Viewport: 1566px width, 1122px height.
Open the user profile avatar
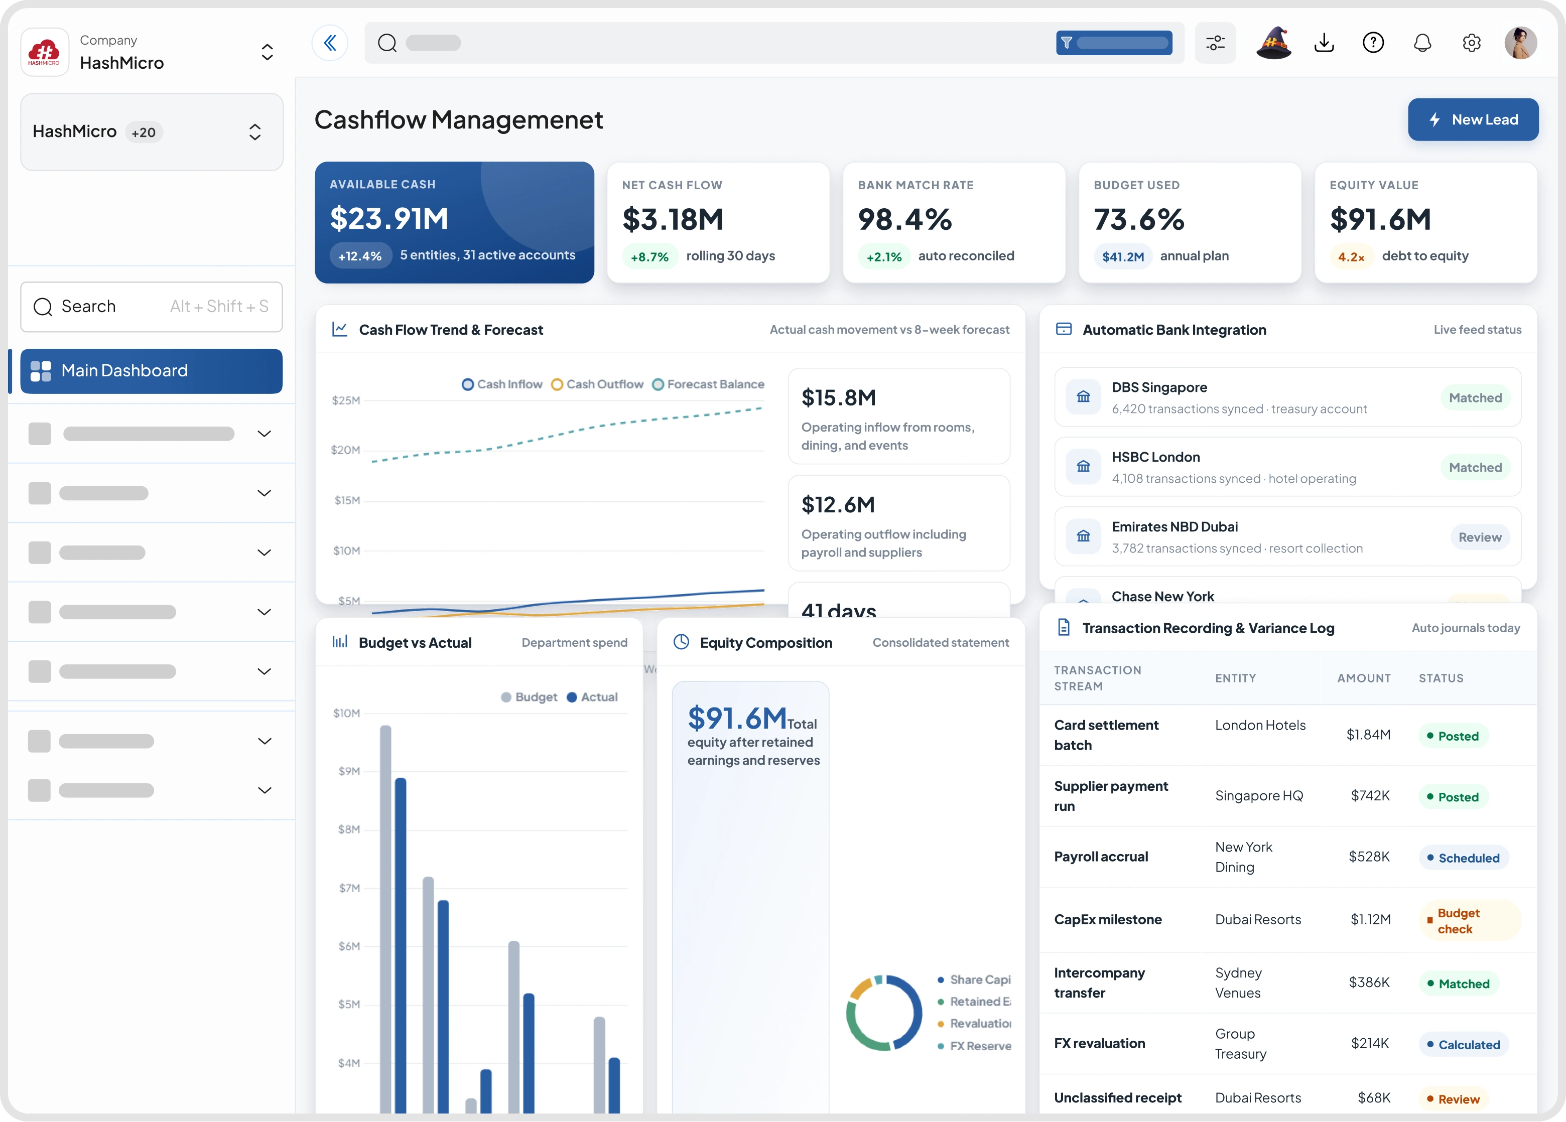pos(1520,43)
